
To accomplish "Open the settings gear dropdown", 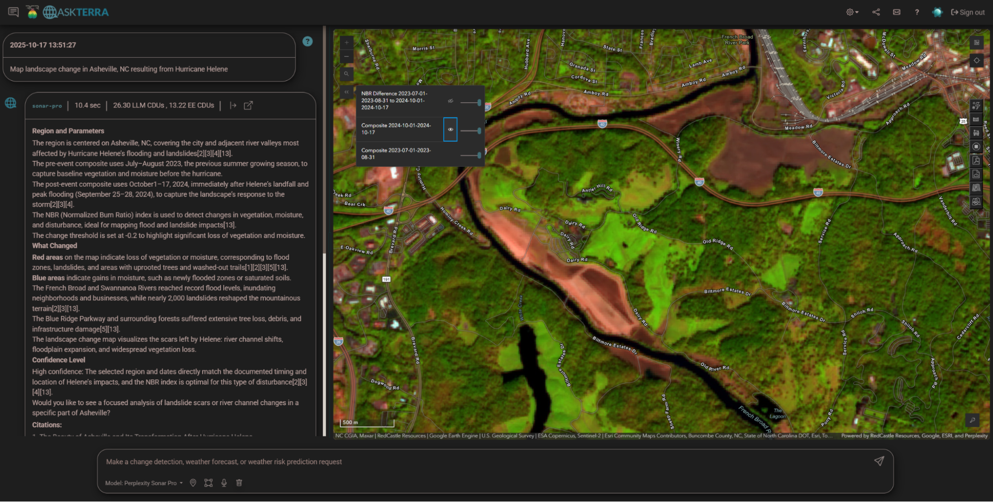I will pos(852,12).
